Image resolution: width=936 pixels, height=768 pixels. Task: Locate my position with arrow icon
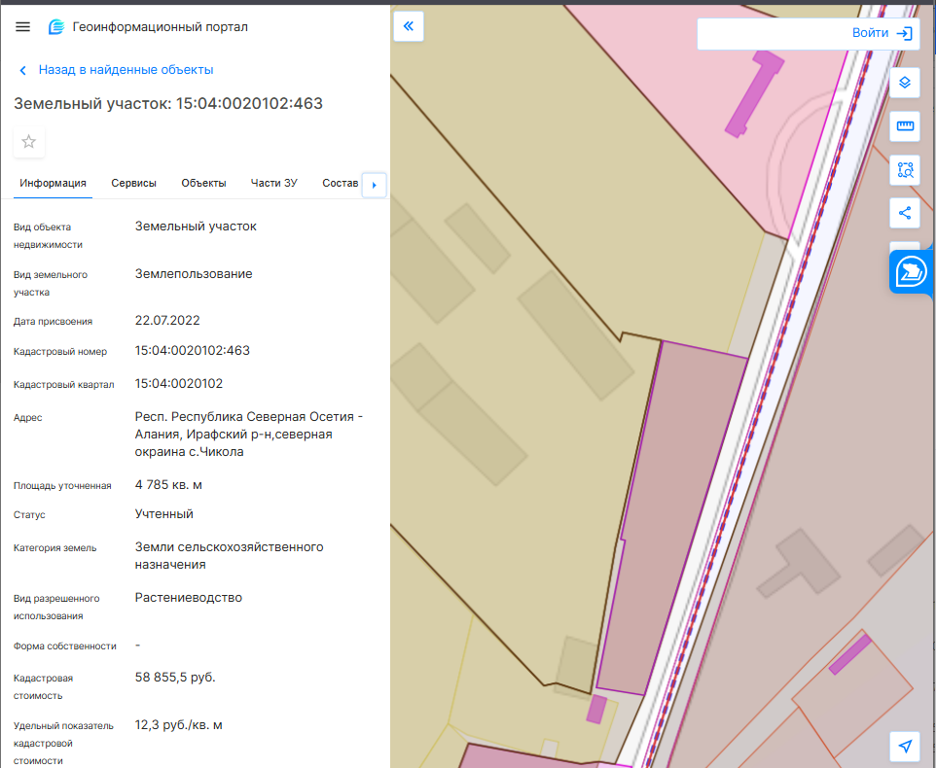(905, 746)
